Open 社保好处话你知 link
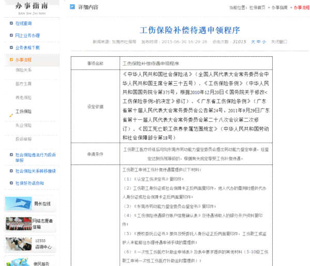This screenshot has width=310, height=266. coord(29,183)
